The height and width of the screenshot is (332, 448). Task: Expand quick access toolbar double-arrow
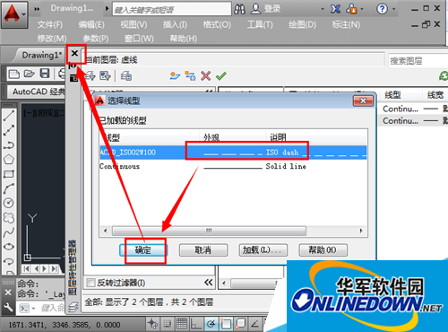(37, 9)
